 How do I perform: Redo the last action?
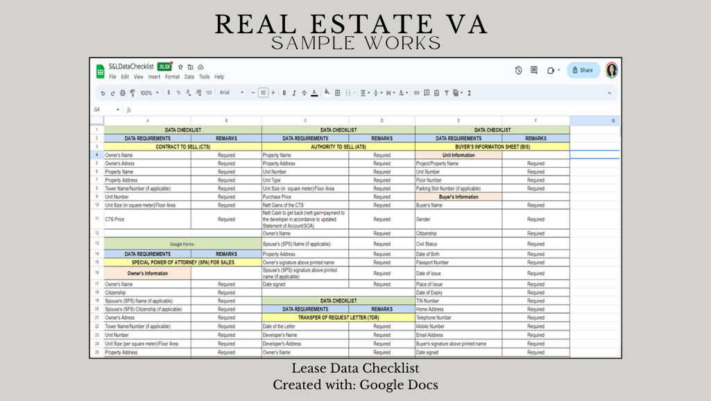[x=112, y=93]
